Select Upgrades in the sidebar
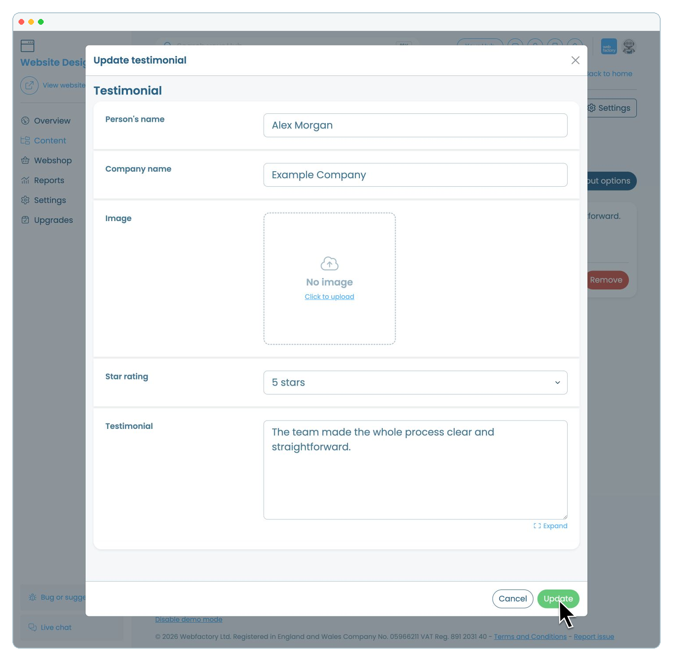 (47, 220)
